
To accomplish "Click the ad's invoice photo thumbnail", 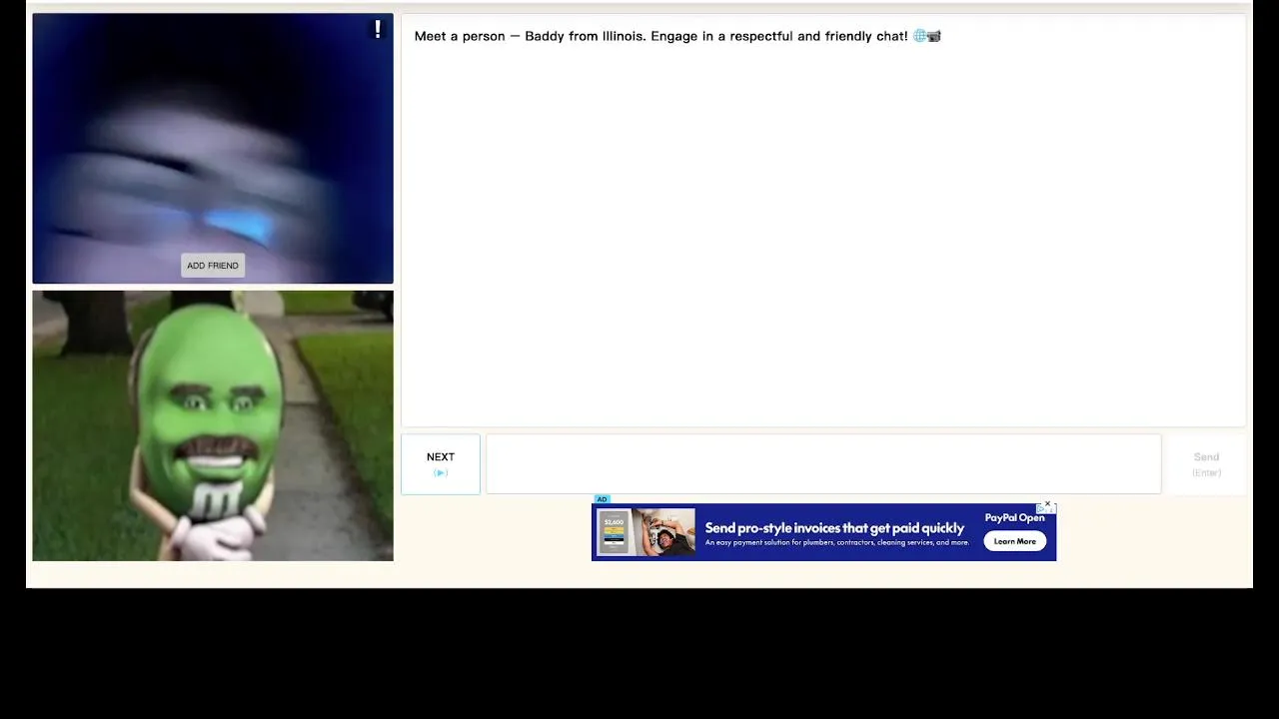I will (646, 532).
